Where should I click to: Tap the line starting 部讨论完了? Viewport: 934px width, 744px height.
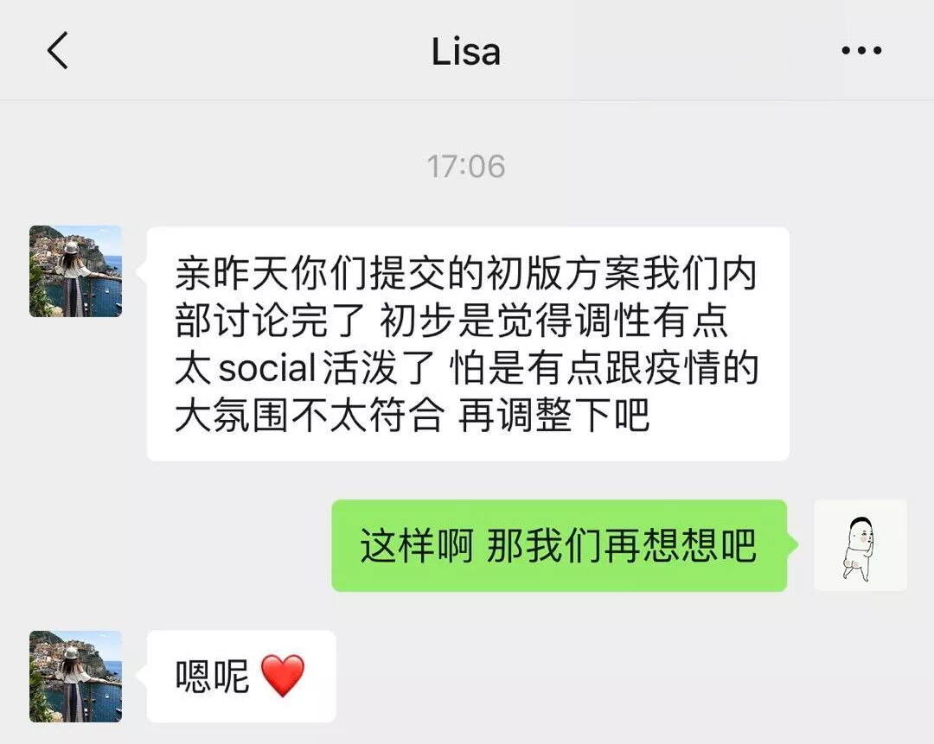pyautogui.click(x=451, y=321)
